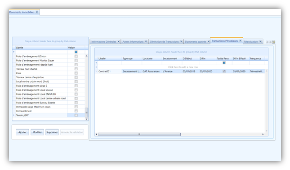Open Génération de Transactions tab

[164, 42]
